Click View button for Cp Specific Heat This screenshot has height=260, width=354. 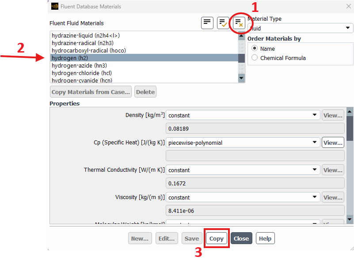pos(333,143)
